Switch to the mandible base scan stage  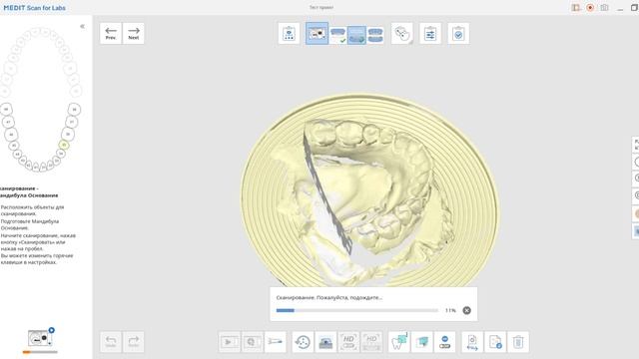point(356,35)
